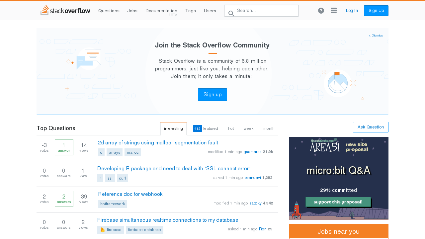Open the Questions nav item
This screenshot has height=239, width=425.
tap(109, 11)
